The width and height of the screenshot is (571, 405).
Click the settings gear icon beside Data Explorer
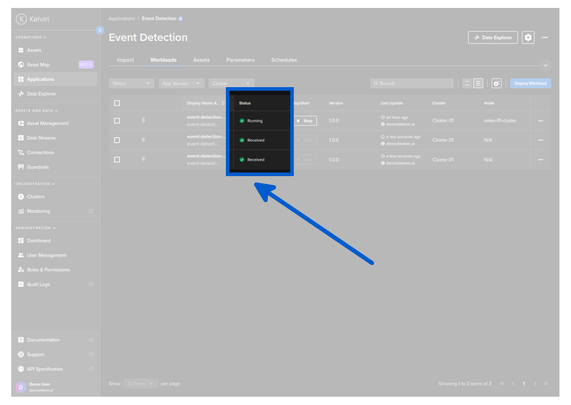528,37
